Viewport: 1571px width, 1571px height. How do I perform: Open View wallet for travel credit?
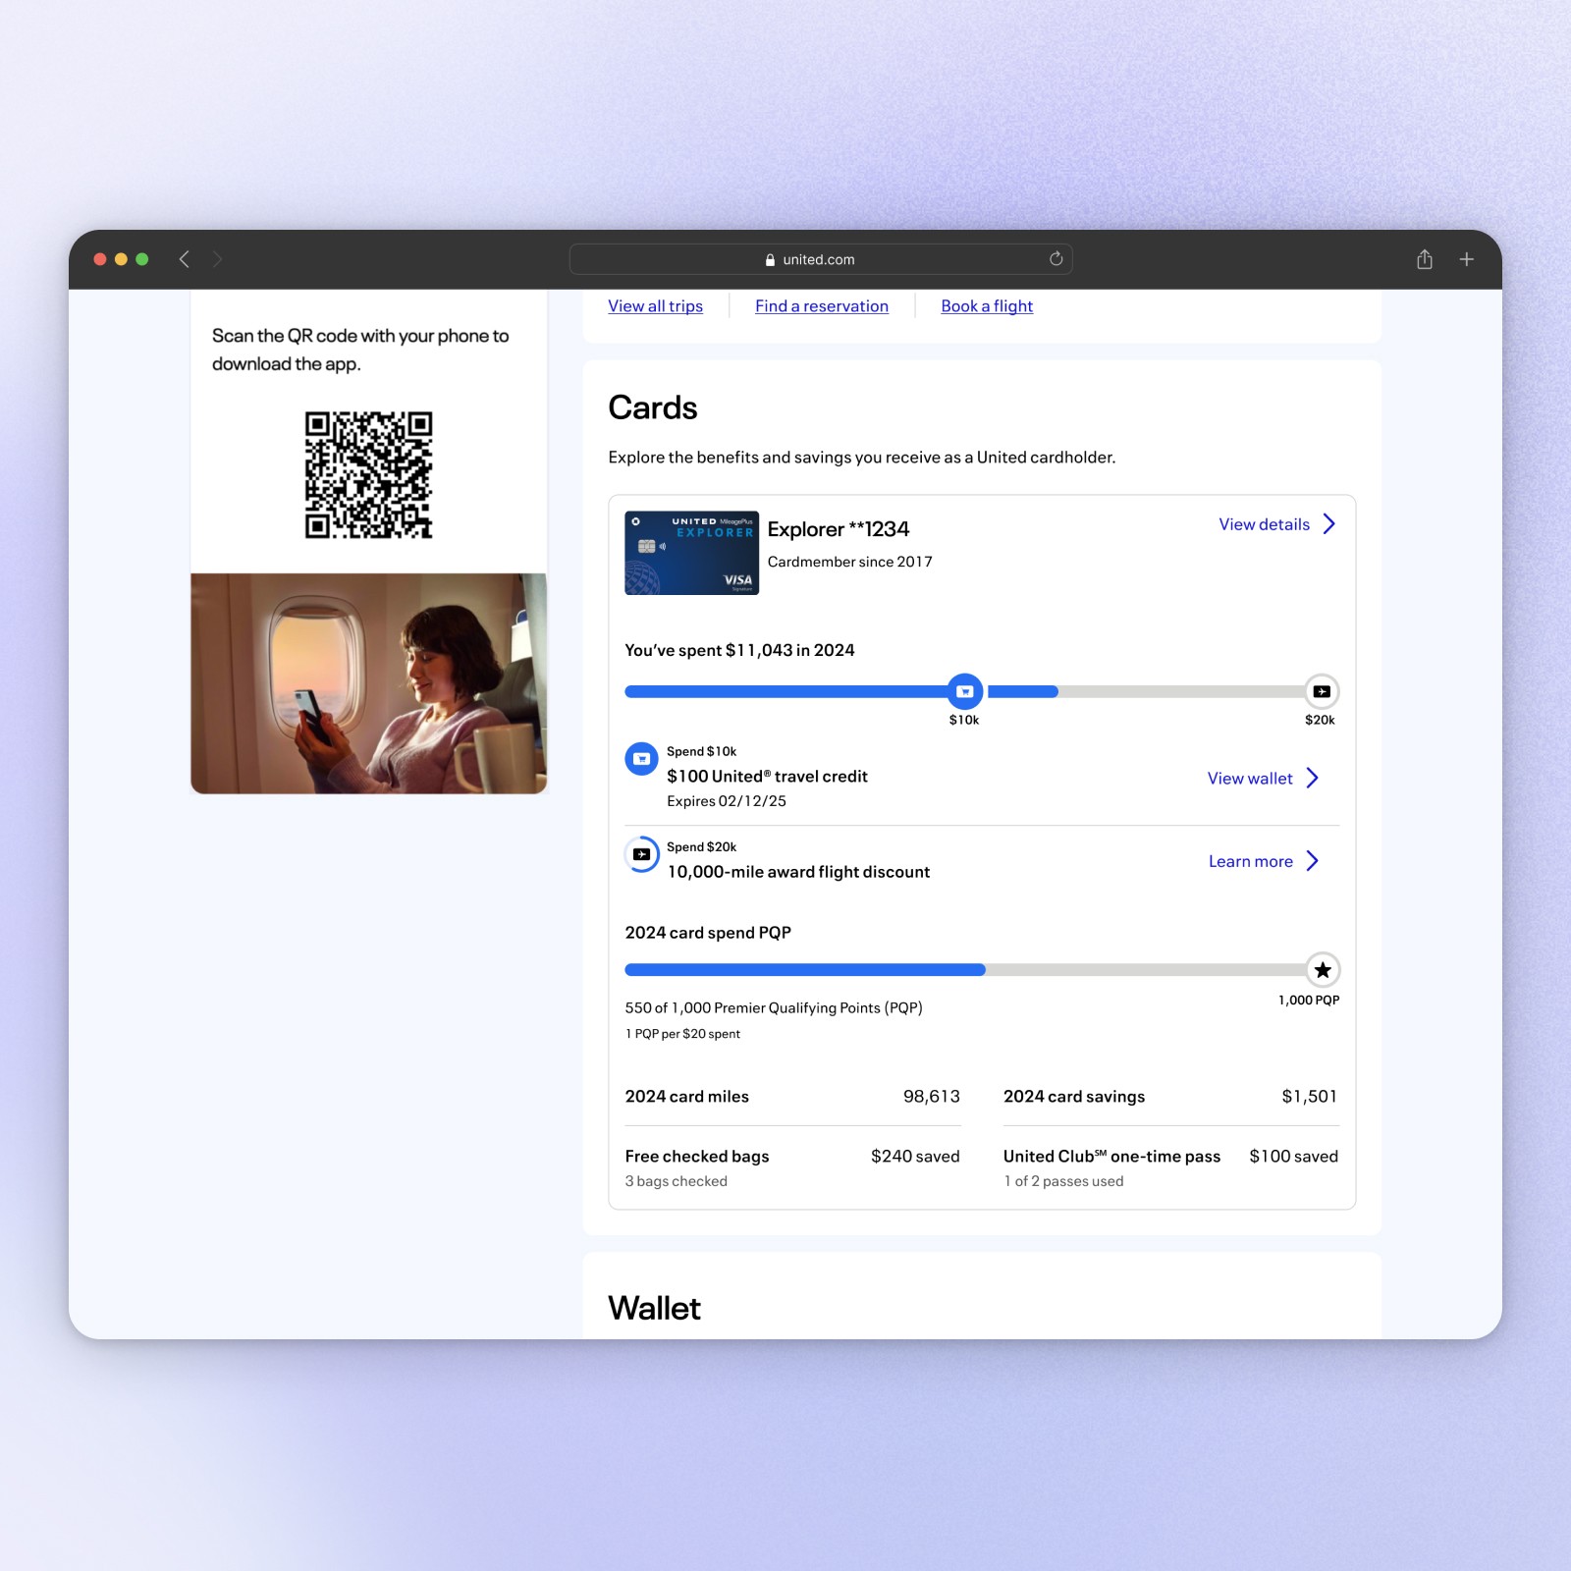[x=1250, y=779]
